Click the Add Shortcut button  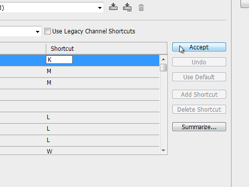coord(199,94)
